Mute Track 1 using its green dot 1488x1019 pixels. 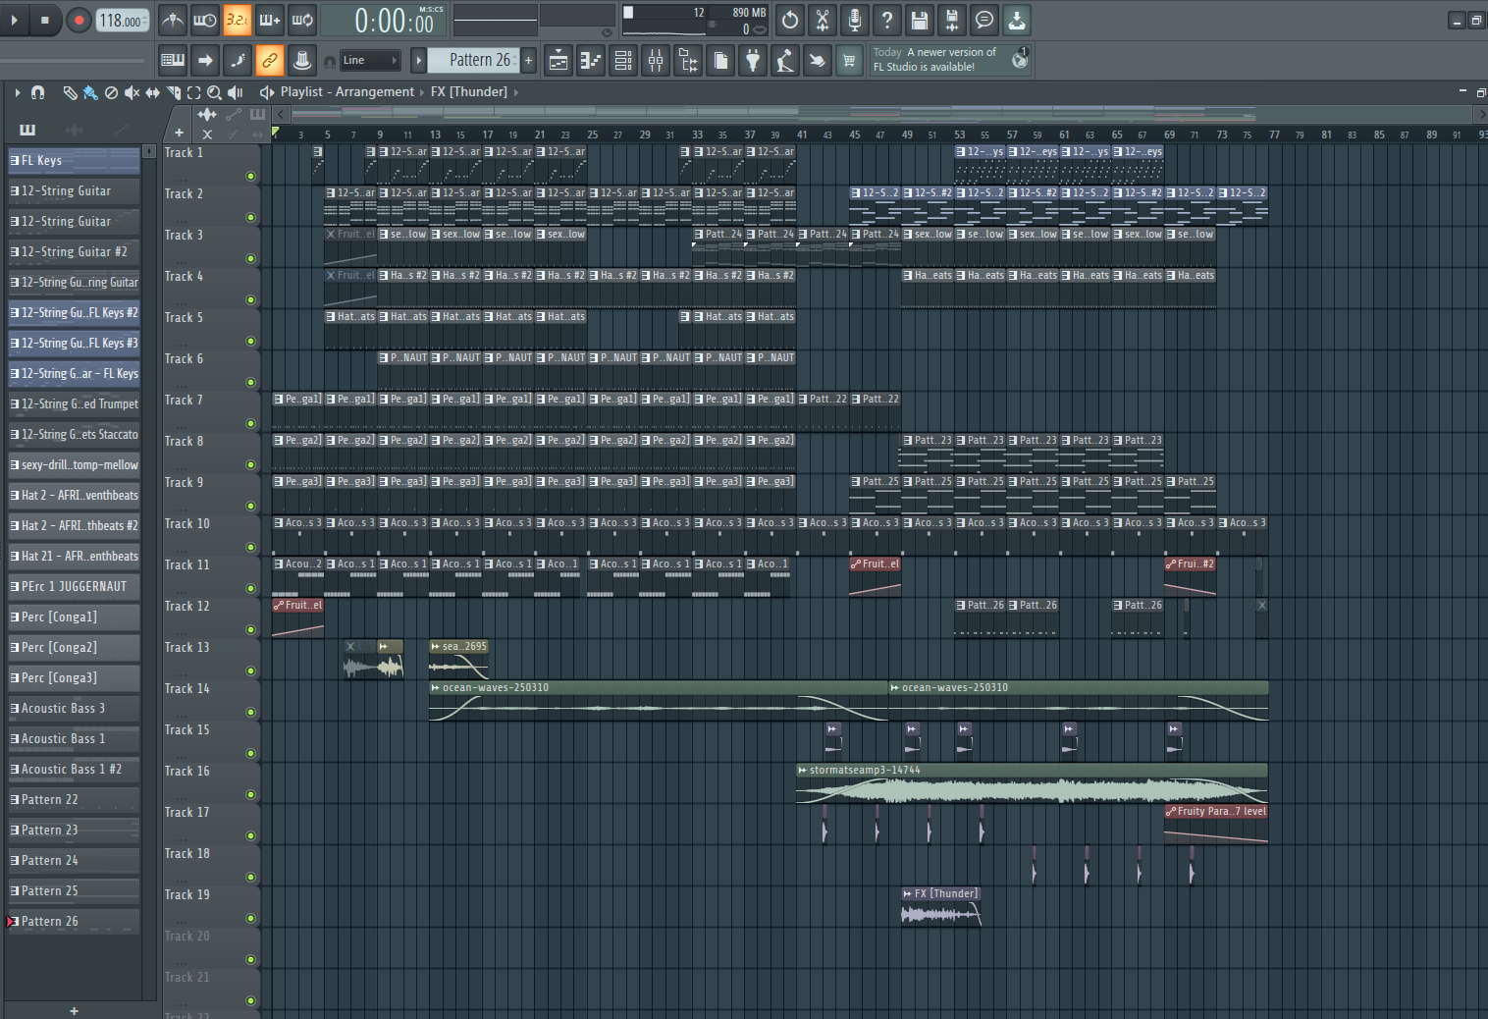[x=251, y=177]
